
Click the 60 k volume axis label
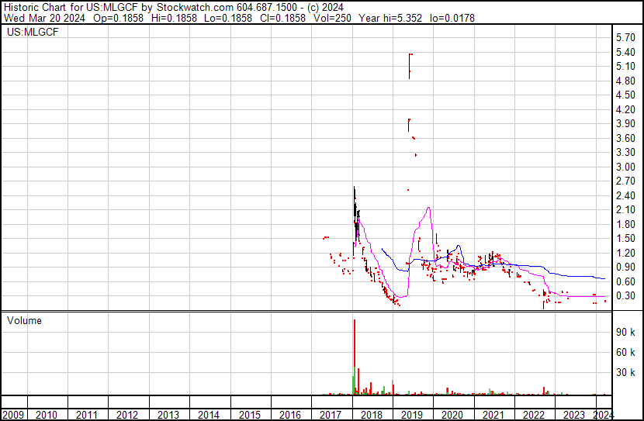tap(626, 353)
